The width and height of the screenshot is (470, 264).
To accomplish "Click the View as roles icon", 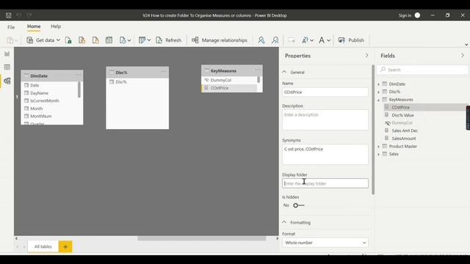I will tap(275, 40).
